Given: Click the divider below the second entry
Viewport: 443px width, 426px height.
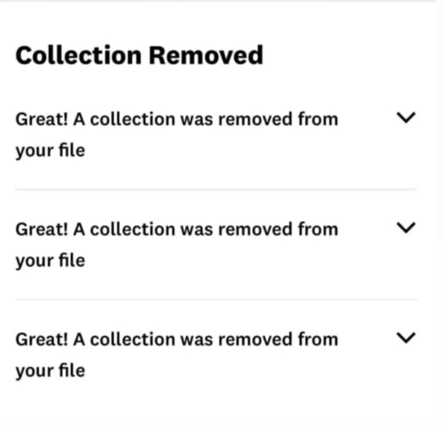Looking at the screenshot, I should click(216, 299).
